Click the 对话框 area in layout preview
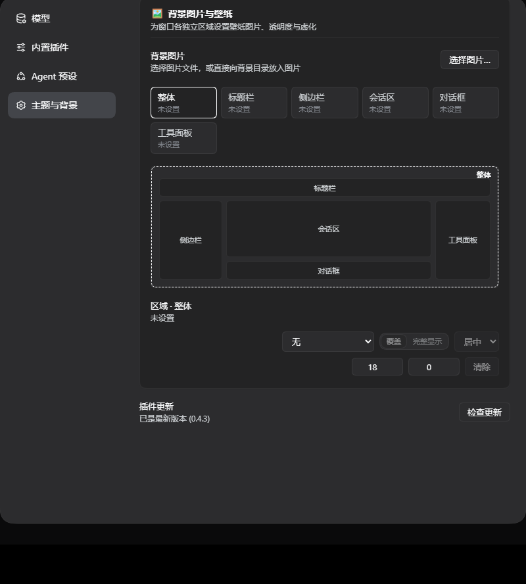 click(x=328, y=270)
